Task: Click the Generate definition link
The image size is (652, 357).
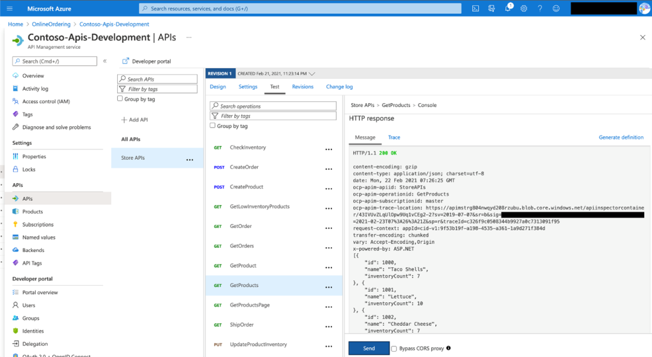Action: click(621, 137)
